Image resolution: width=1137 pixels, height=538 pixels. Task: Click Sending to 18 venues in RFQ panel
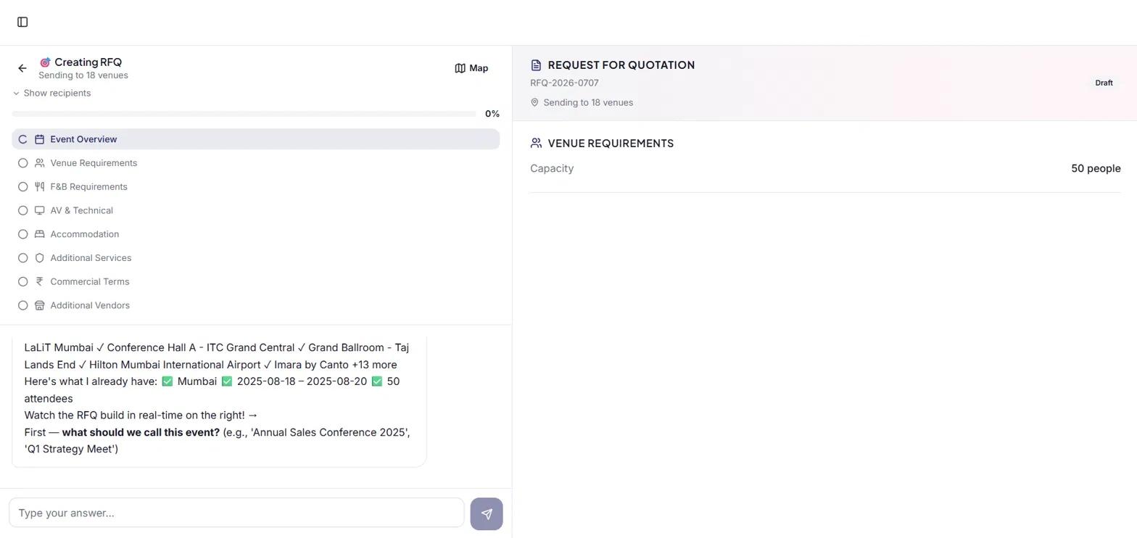click(588, 103)
